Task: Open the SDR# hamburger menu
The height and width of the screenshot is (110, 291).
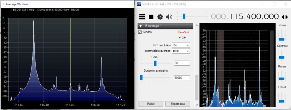Action: pos(142,17)
